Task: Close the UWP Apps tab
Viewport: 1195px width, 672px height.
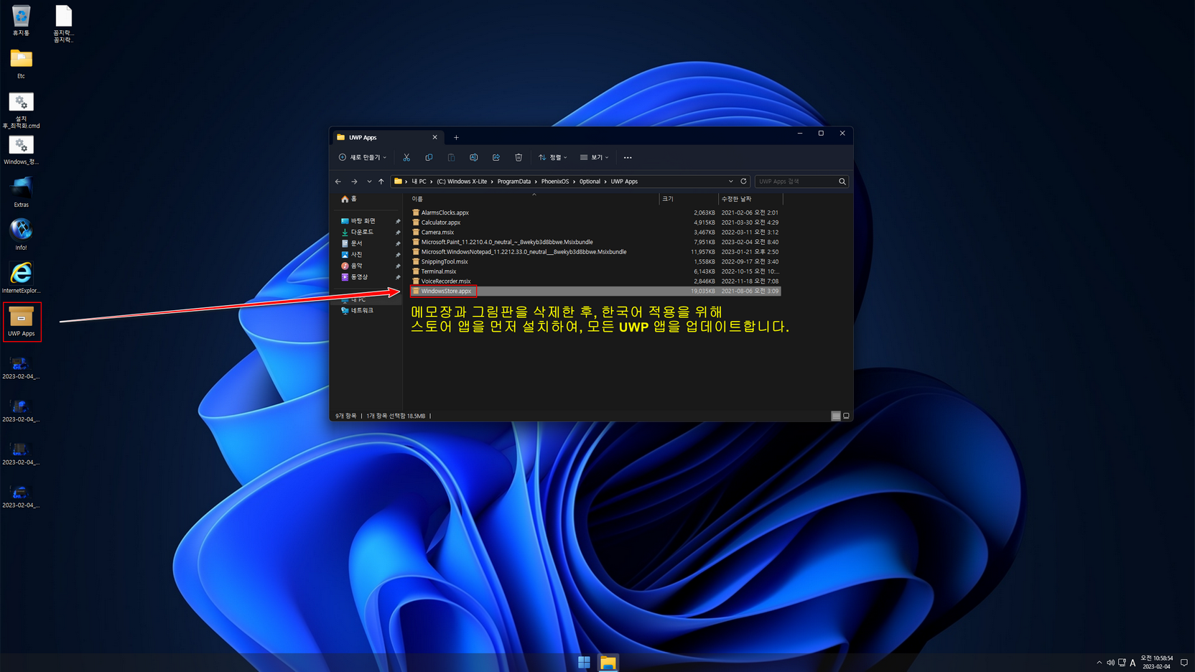Action: [x=434, y=137]
